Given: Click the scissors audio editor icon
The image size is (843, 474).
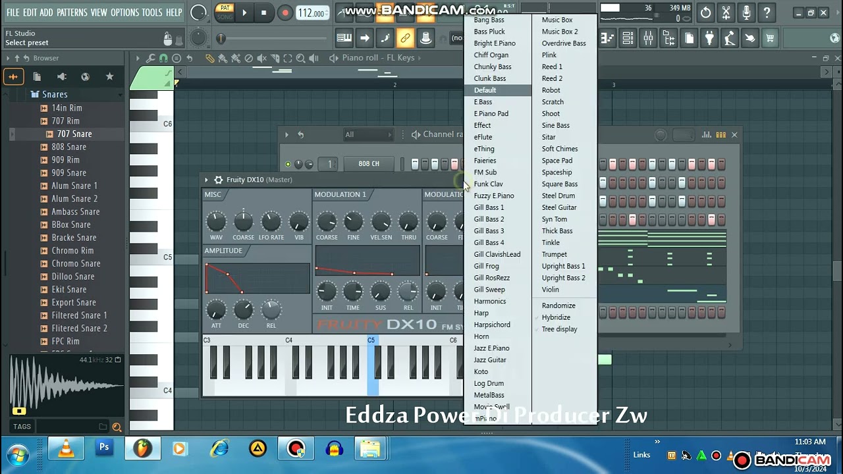Looking at the screenshot, I should (x=726, y=13).
